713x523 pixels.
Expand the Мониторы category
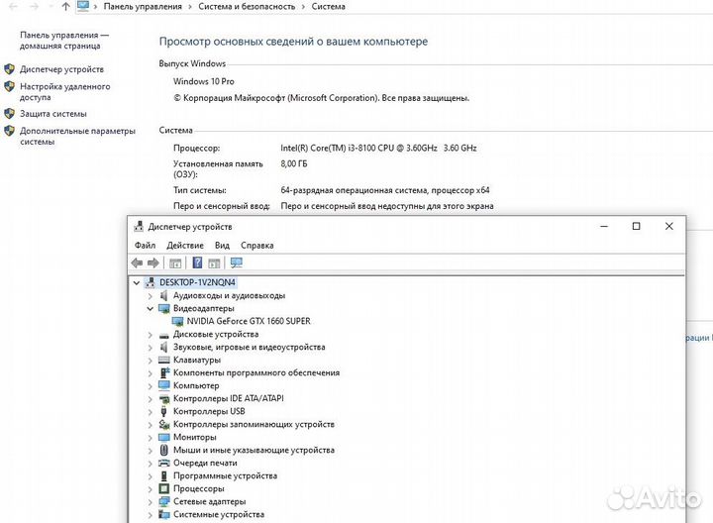tap(151, 437)
